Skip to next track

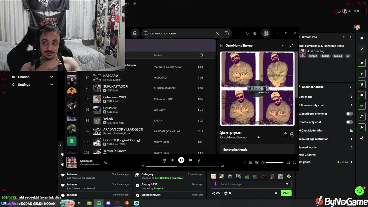(190, 160)
